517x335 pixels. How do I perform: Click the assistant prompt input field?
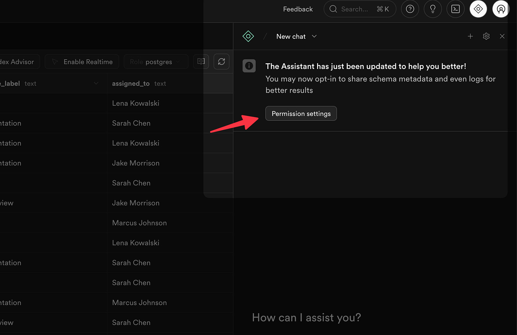376,318
